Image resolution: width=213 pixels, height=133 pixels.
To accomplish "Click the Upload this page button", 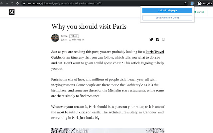I will click(167, 10).
